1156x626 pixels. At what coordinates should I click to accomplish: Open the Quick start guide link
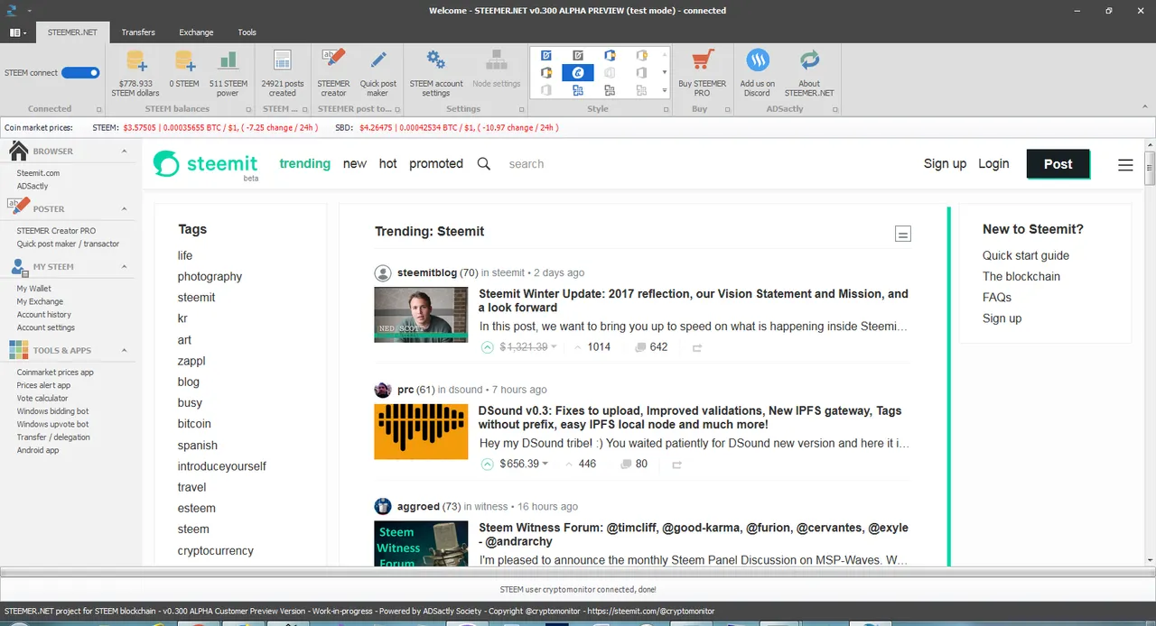point(1025,256)
